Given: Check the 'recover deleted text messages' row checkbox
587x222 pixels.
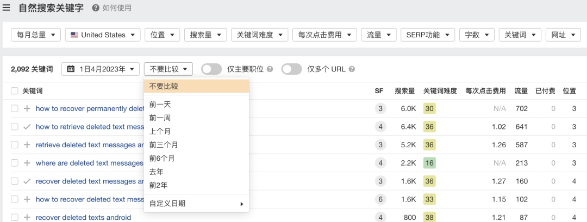Looking at the screenshot, I should 14,181.
